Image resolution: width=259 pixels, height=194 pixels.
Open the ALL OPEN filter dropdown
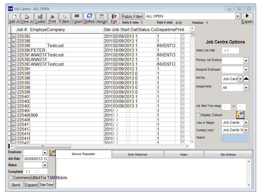(237, 17)
